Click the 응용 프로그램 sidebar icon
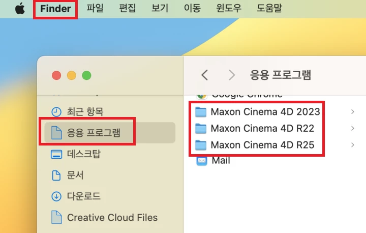The image size is (366, 233). coord(56,132)
